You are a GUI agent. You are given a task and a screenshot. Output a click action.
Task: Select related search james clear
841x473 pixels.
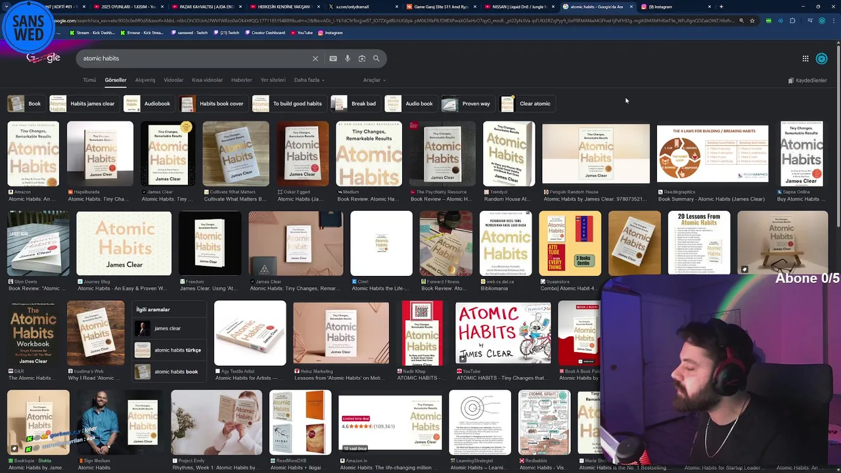(170, 328)
